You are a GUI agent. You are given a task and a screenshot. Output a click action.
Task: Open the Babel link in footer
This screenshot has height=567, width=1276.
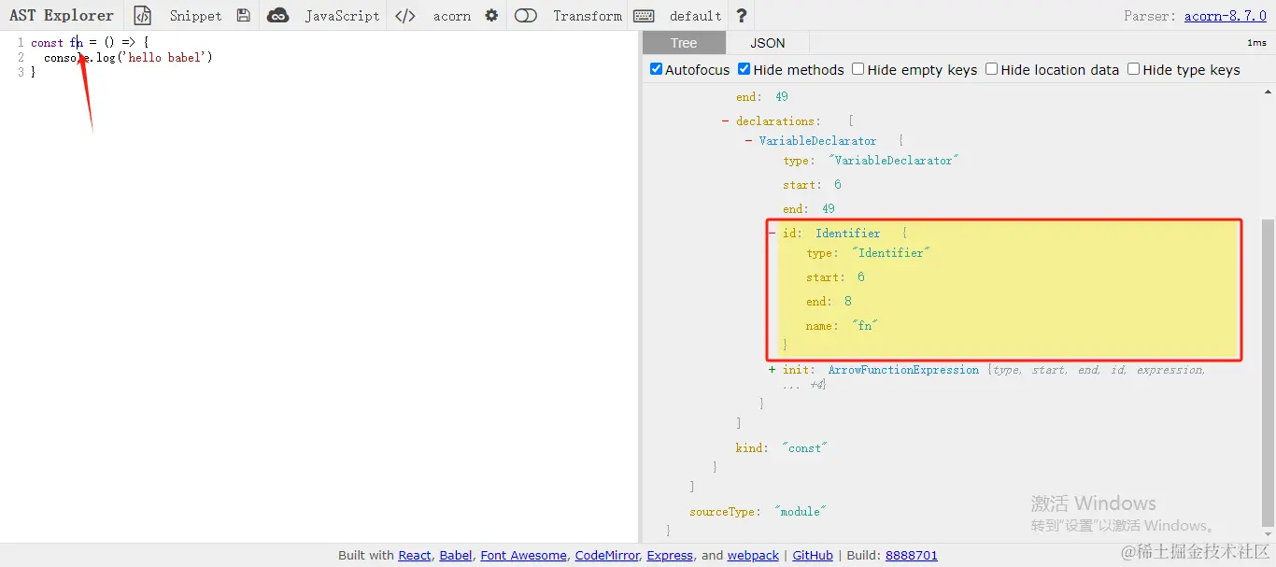point(456,555)
